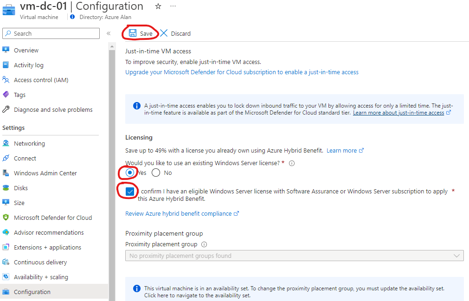Click the sidebar Search input field
The width and height of the screenshot is (469, 301).
pos(51,33)
